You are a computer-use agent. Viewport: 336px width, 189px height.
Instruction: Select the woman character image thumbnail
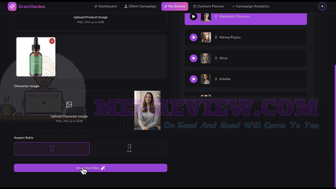(x=147, y=110)
